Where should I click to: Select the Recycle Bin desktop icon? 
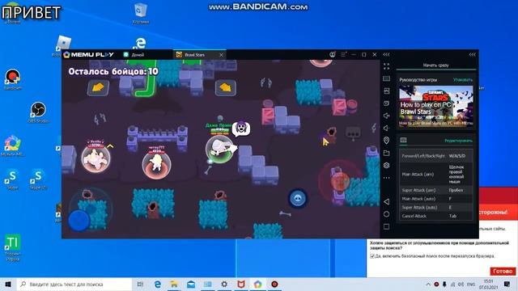(141, 13)
